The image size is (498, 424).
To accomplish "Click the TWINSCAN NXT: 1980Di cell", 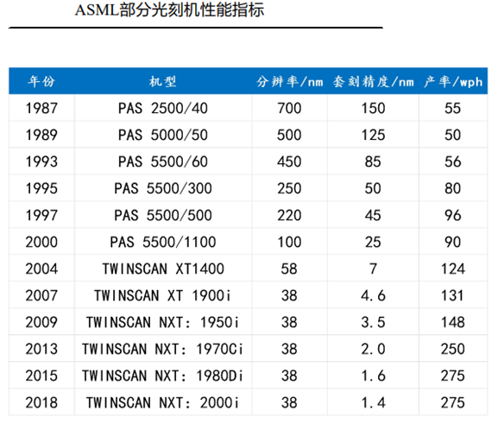I will pyautogui.click(x=162, y=376).
